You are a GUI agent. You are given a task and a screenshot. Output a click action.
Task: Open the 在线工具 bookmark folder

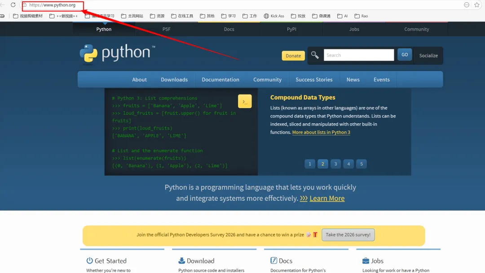182,16
